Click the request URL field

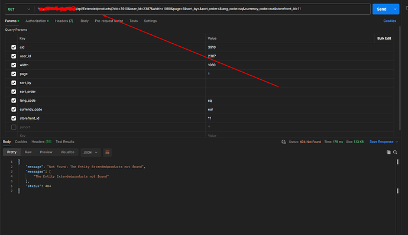pos(202,9)
